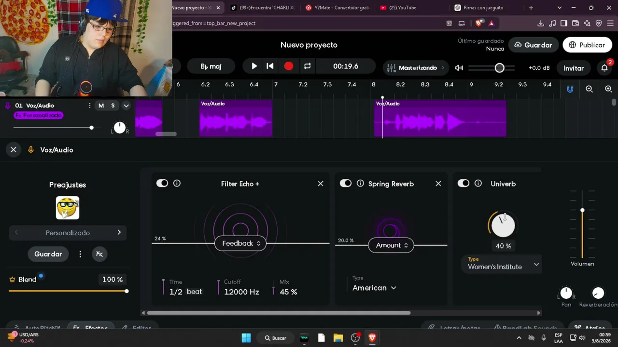
Task: Open the Masterizando mastering options
Action: point(415,68)
